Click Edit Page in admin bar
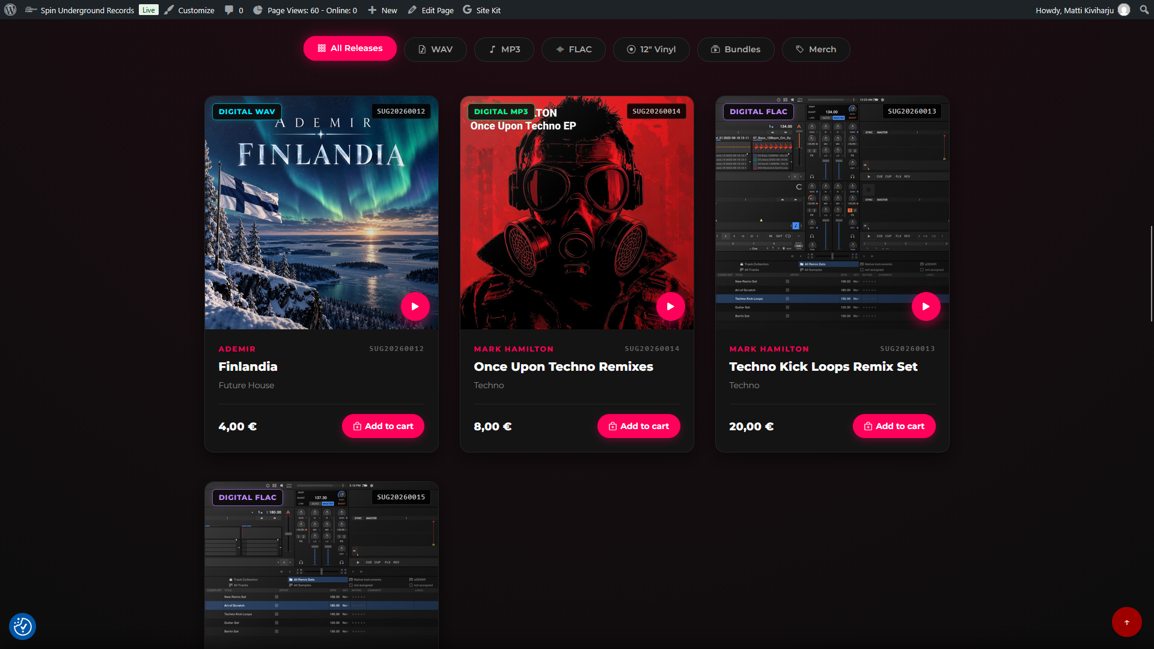The image size is (1154, 649). [430, 10]
